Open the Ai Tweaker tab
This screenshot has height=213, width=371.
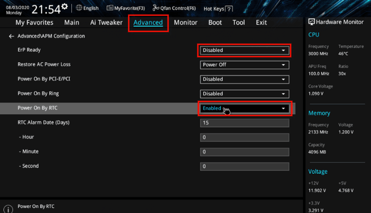click(x=106, y=22)
